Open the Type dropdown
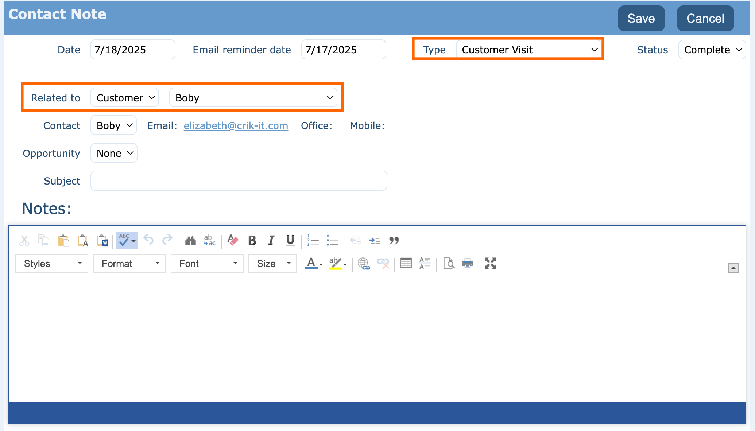The image size is (755, 431). click(x=529, y=50)
